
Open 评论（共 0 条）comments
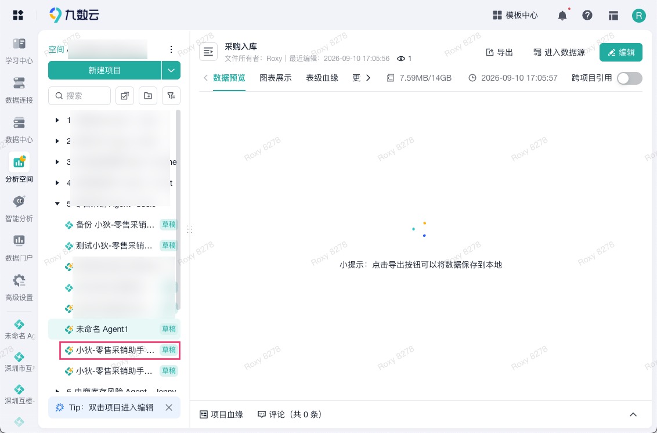[x=290, y=414]
